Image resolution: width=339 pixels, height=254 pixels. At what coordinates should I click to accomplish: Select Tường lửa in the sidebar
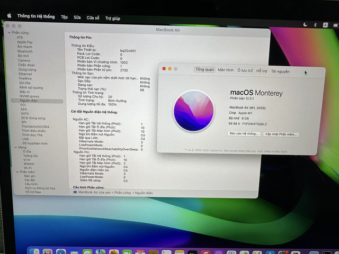point(31,156)
